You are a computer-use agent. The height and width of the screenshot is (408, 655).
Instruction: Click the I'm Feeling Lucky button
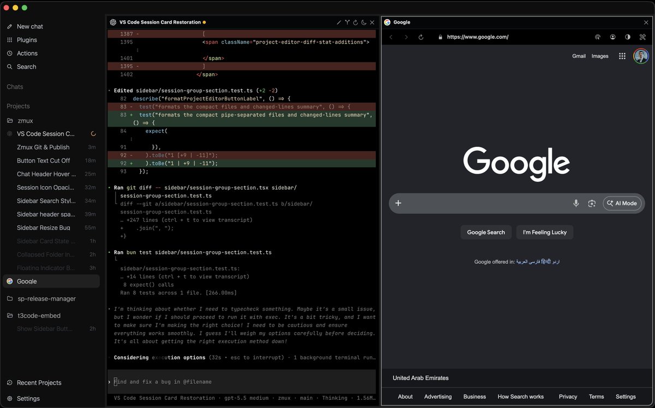coord(545,232)
